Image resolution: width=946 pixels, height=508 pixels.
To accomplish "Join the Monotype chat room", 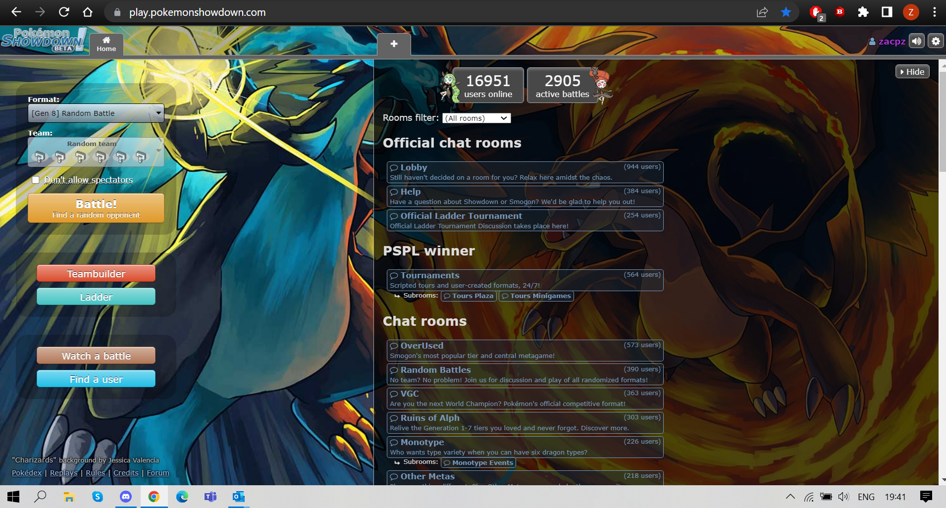I will coord(525,447).
